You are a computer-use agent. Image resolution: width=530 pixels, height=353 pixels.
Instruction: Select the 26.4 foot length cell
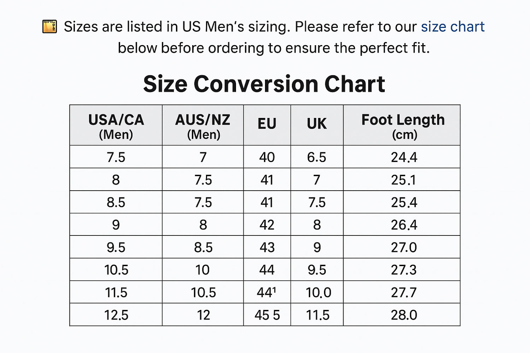(x=404, y=225)
